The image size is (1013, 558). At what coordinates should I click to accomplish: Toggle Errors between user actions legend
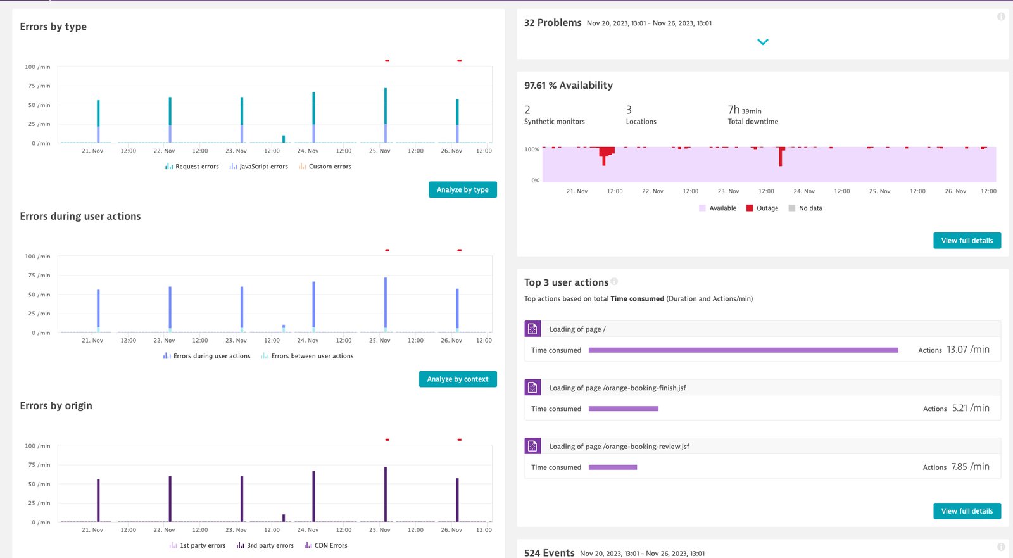click(x=307, y=356)
